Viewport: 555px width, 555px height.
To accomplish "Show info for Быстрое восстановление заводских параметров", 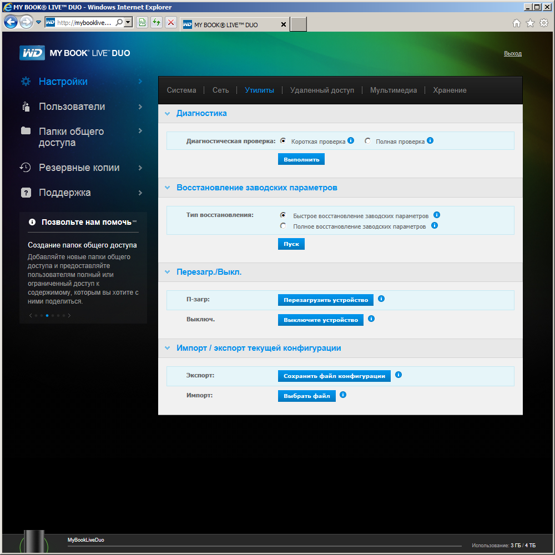I will coord(437,215).
